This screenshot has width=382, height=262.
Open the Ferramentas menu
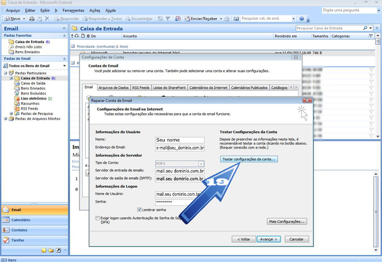[73, 10]
